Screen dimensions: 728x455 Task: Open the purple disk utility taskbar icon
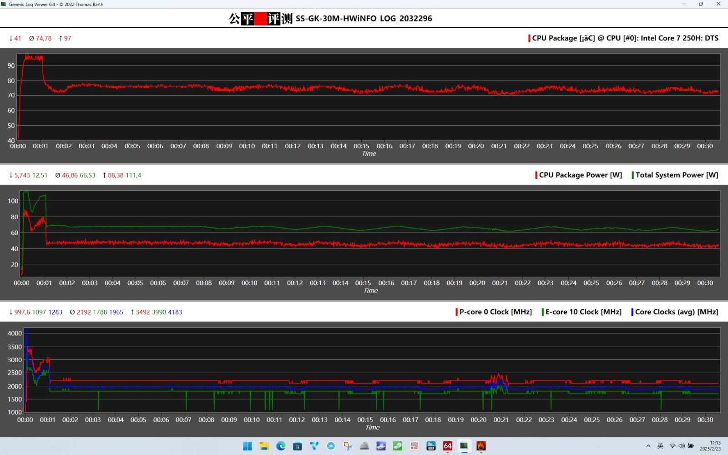(x=381, y=446)
